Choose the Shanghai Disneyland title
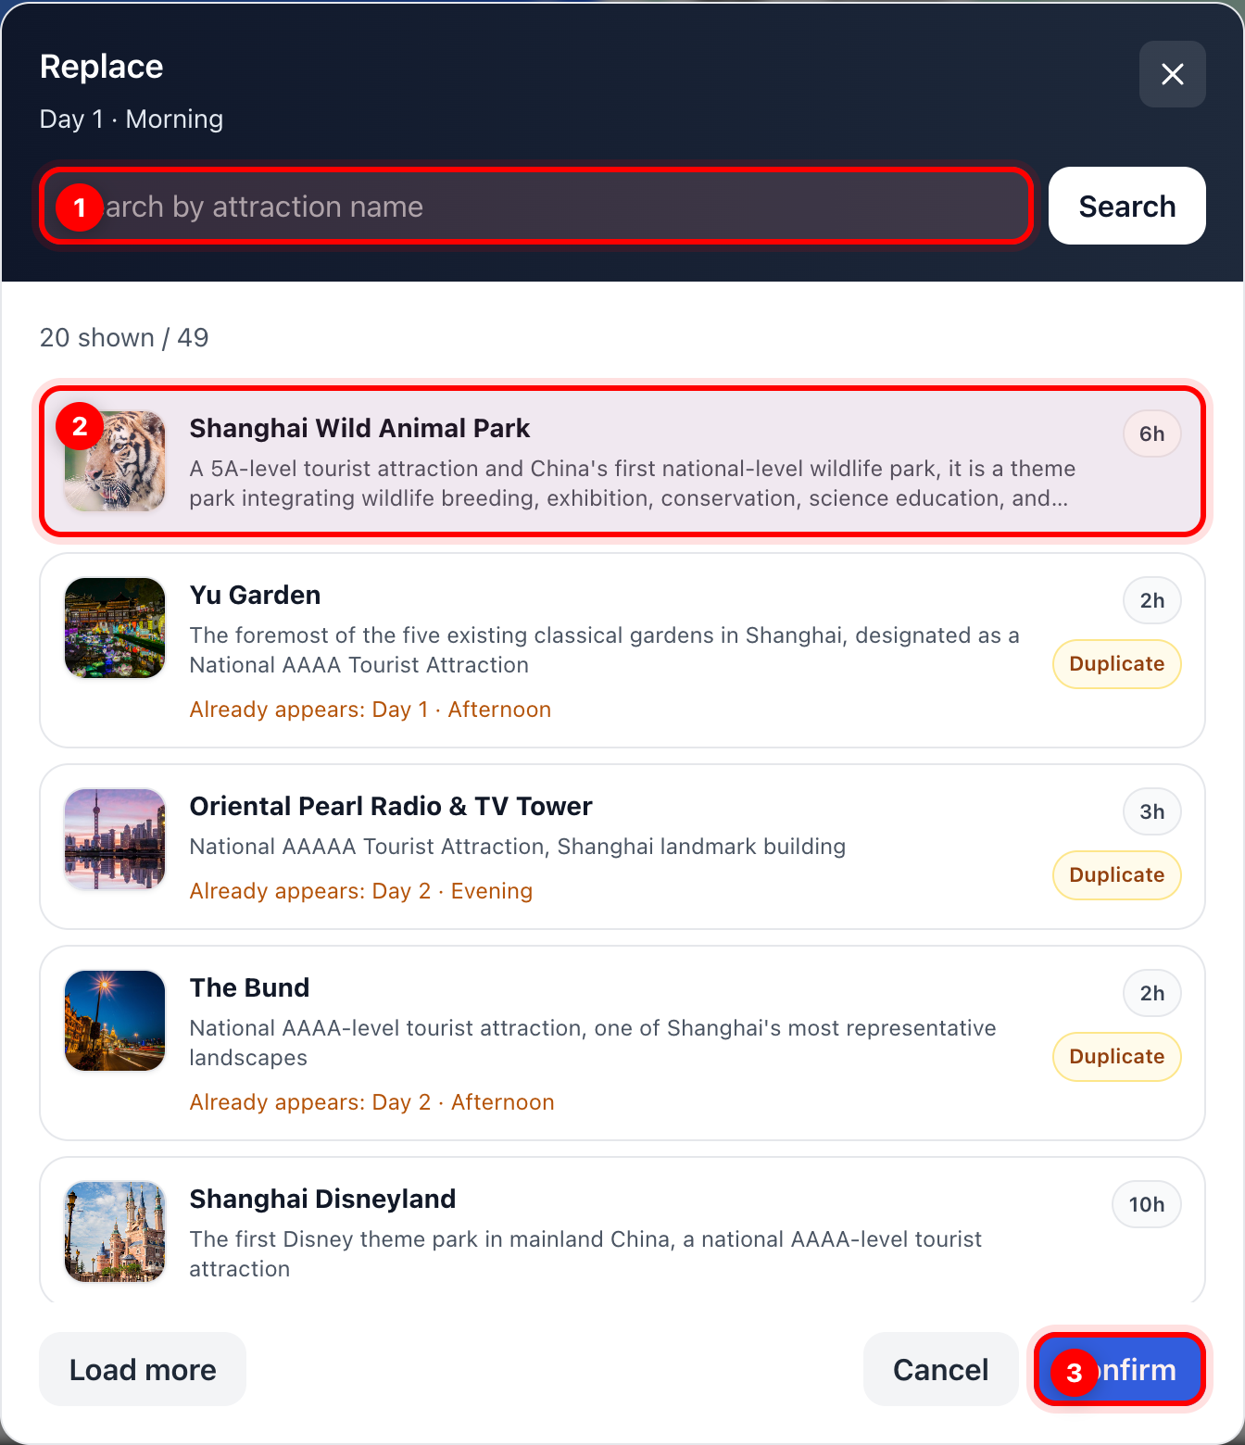This screenshot has height=1445, width=1245. click(322, 1199)
